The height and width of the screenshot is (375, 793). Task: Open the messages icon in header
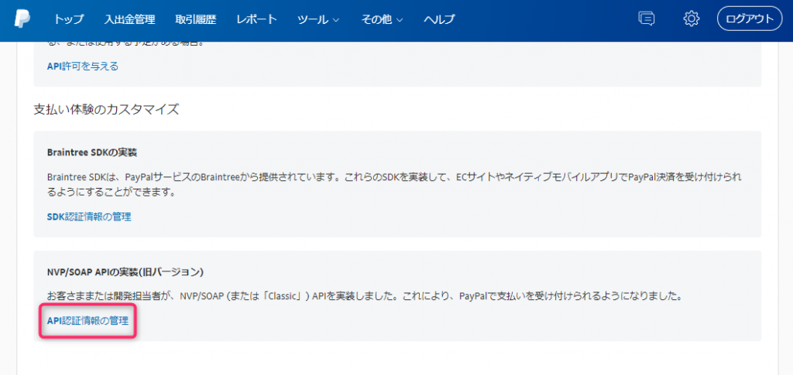647,19
